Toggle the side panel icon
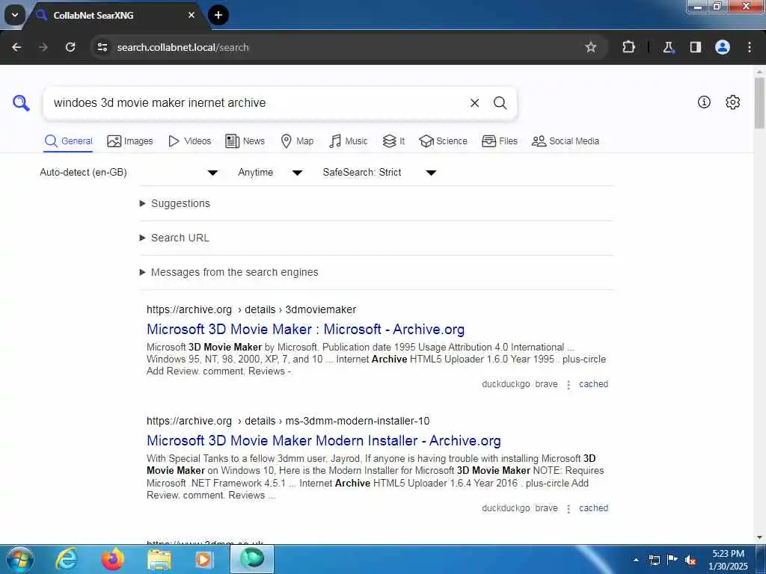Image resolution: width=766 pixels, height=574 pixels. pos(696,47)
